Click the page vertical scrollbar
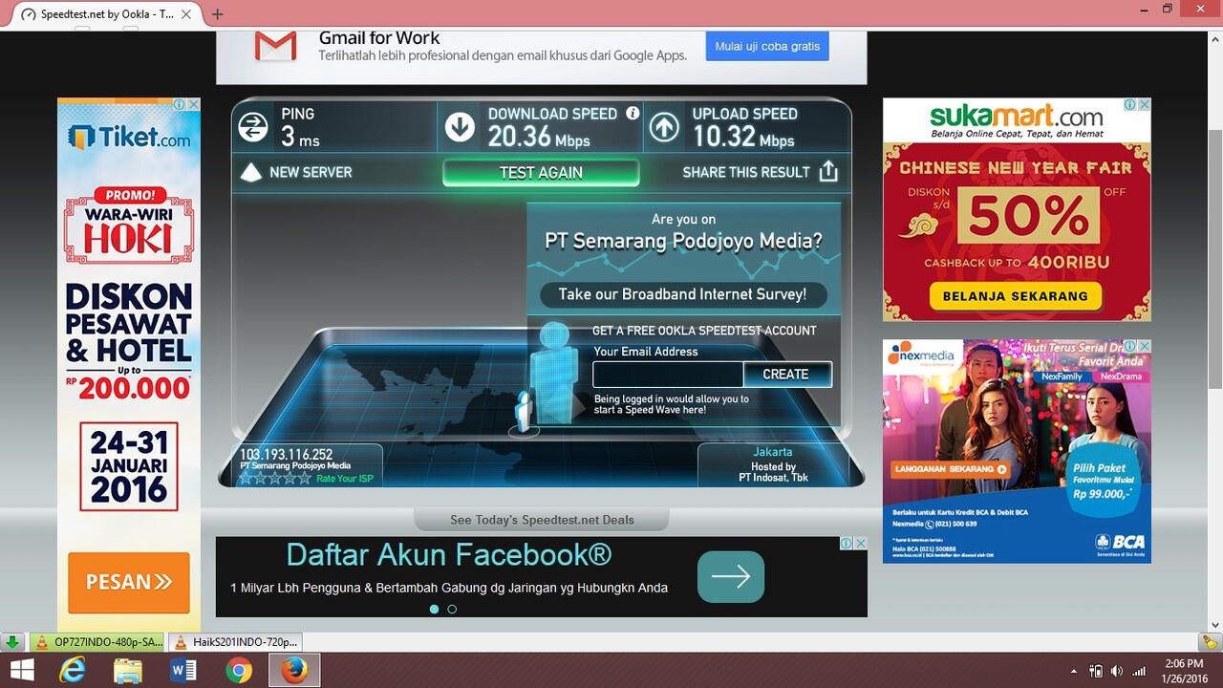1223x688 pixels. 1215,258
